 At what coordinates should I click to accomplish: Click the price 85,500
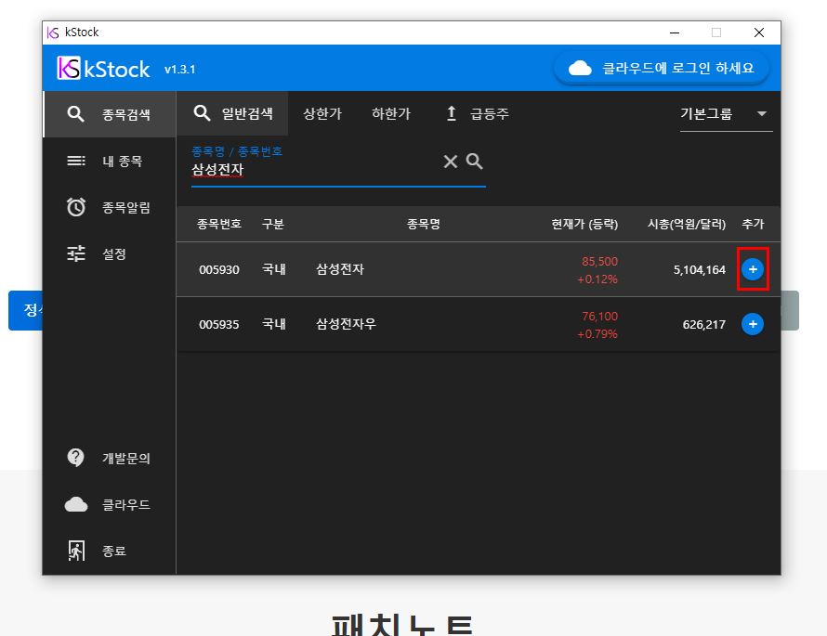pyautogui.click(x=599, y=261)
